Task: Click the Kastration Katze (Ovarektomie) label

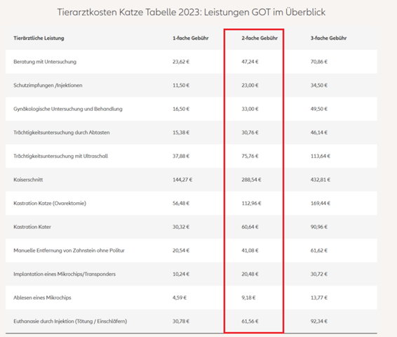Action: coord(50,203)
